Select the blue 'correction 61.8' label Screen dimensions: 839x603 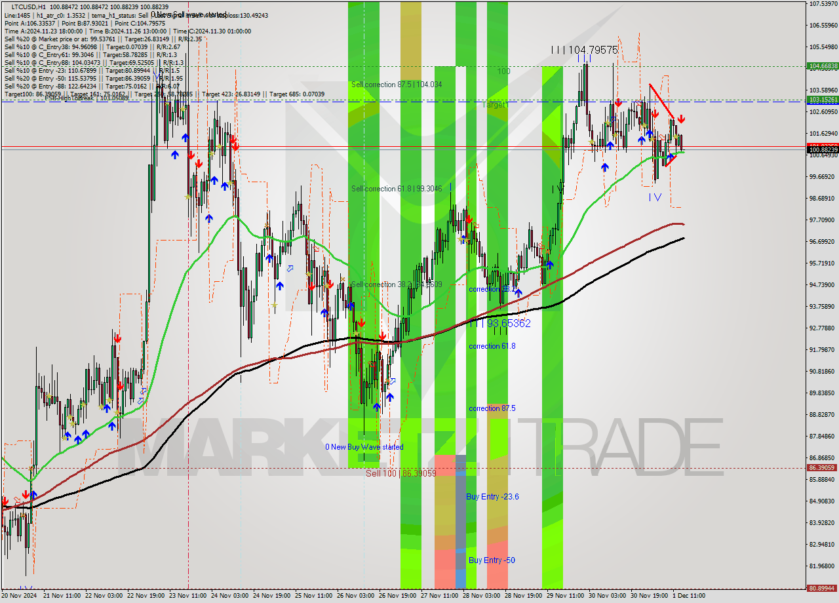pyautogui.click(x=492, y=346)
